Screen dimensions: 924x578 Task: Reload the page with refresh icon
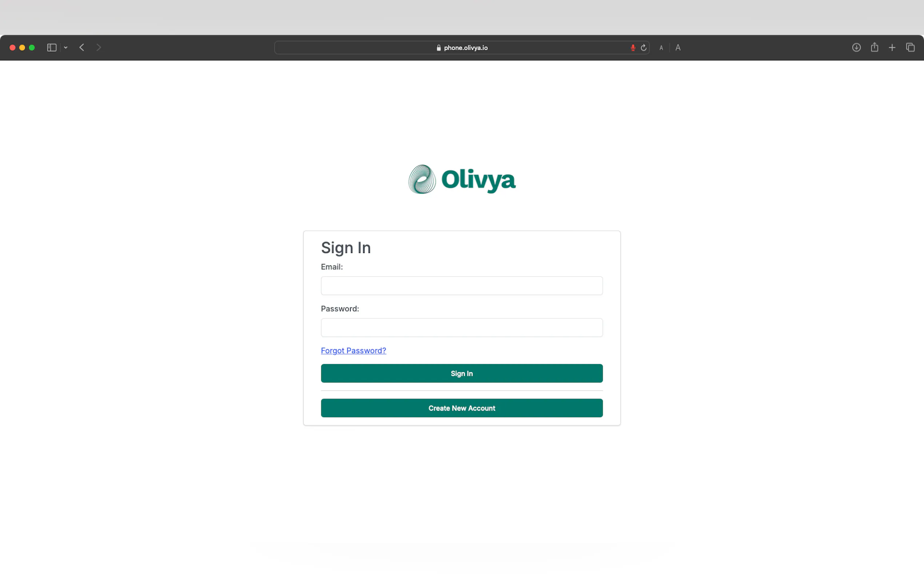click(644, 48)
